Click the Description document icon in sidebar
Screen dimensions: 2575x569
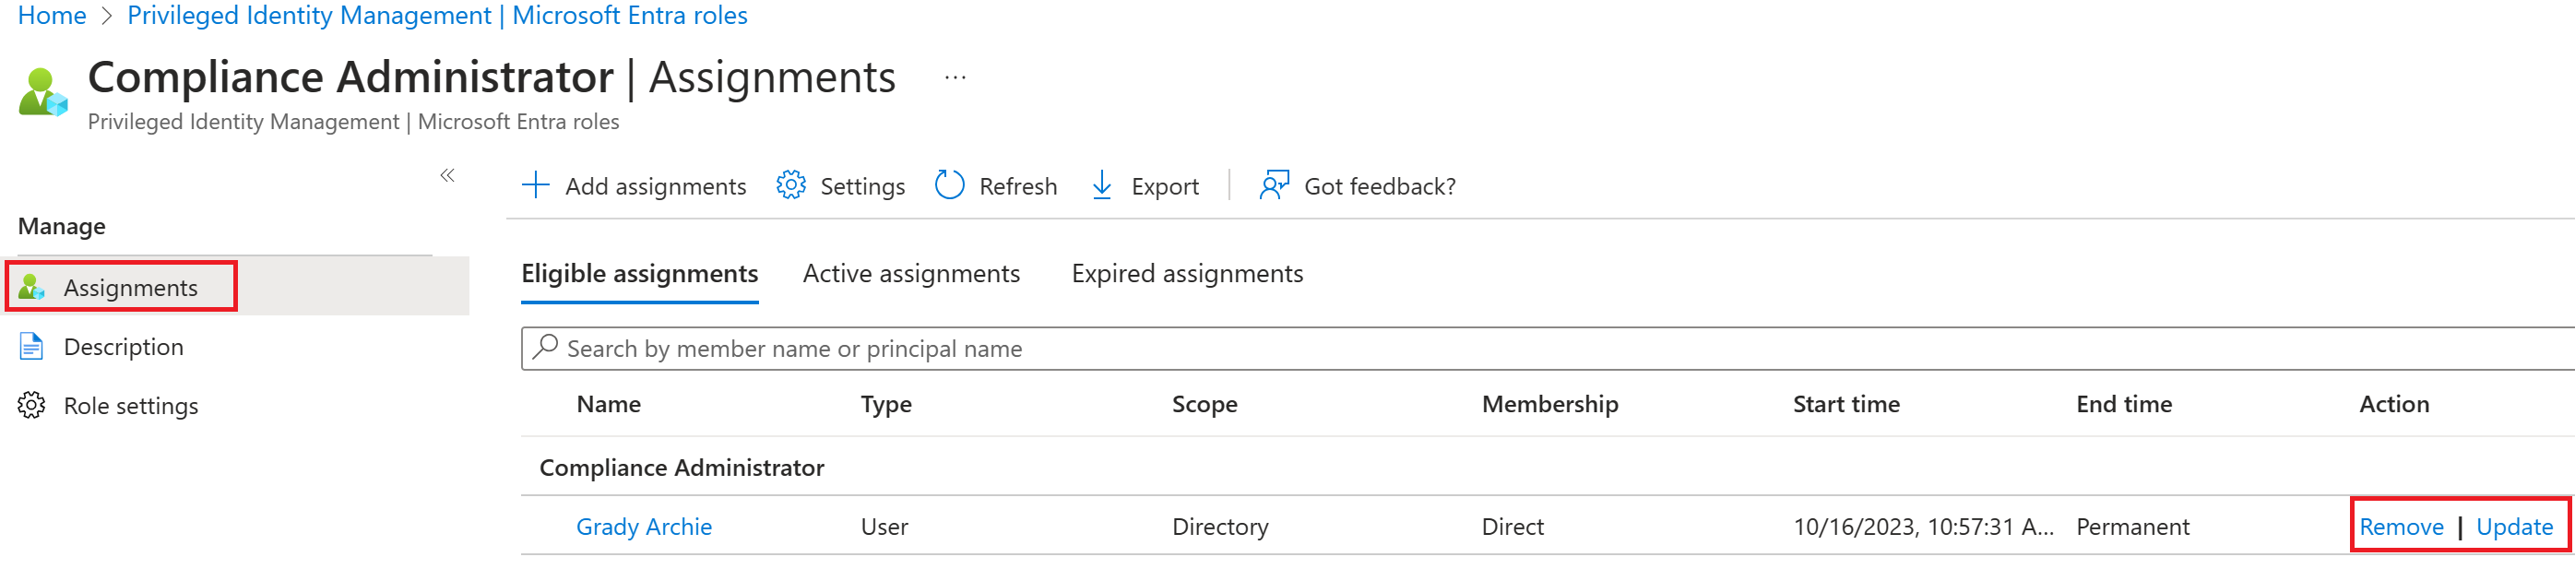[x=32, y=347]
